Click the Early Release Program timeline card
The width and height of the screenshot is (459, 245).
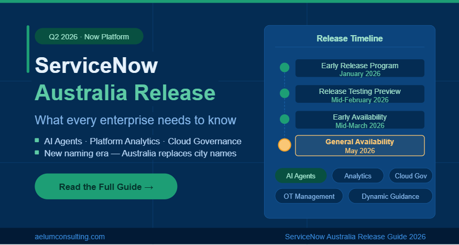click(360, 68)
